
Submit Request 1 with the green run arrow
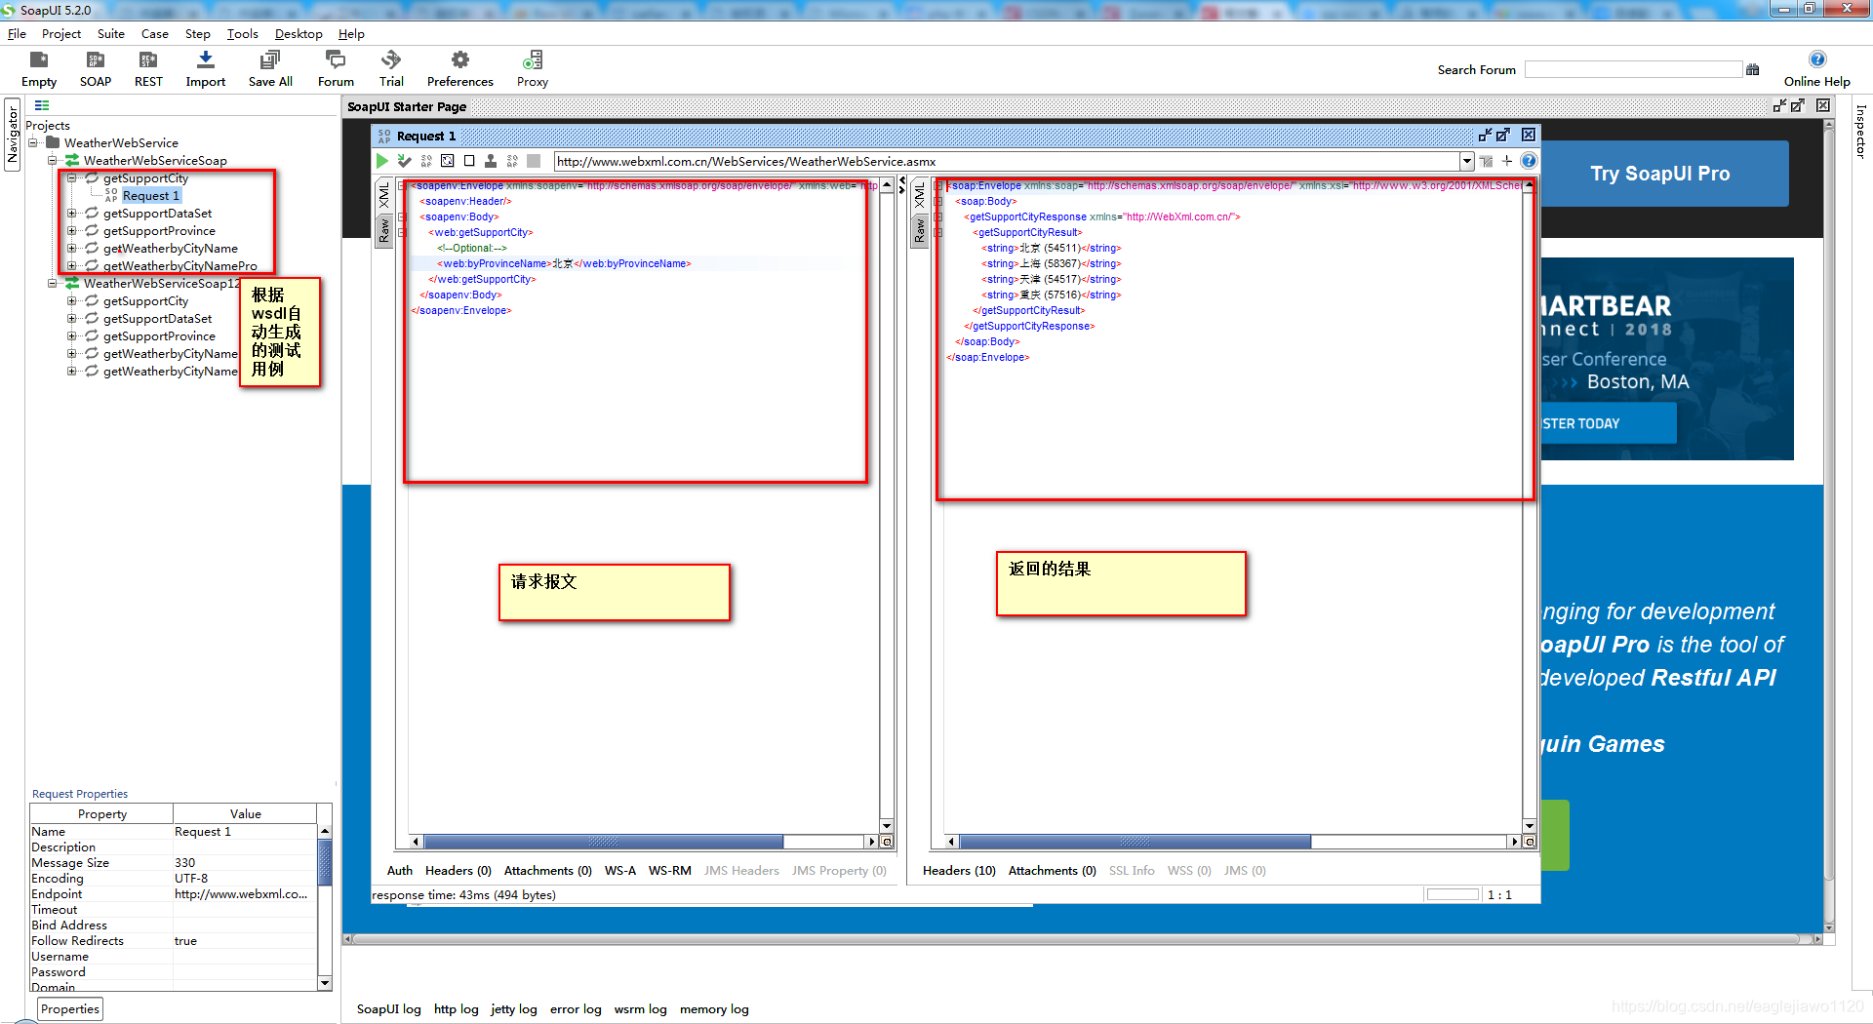(381, 161)
